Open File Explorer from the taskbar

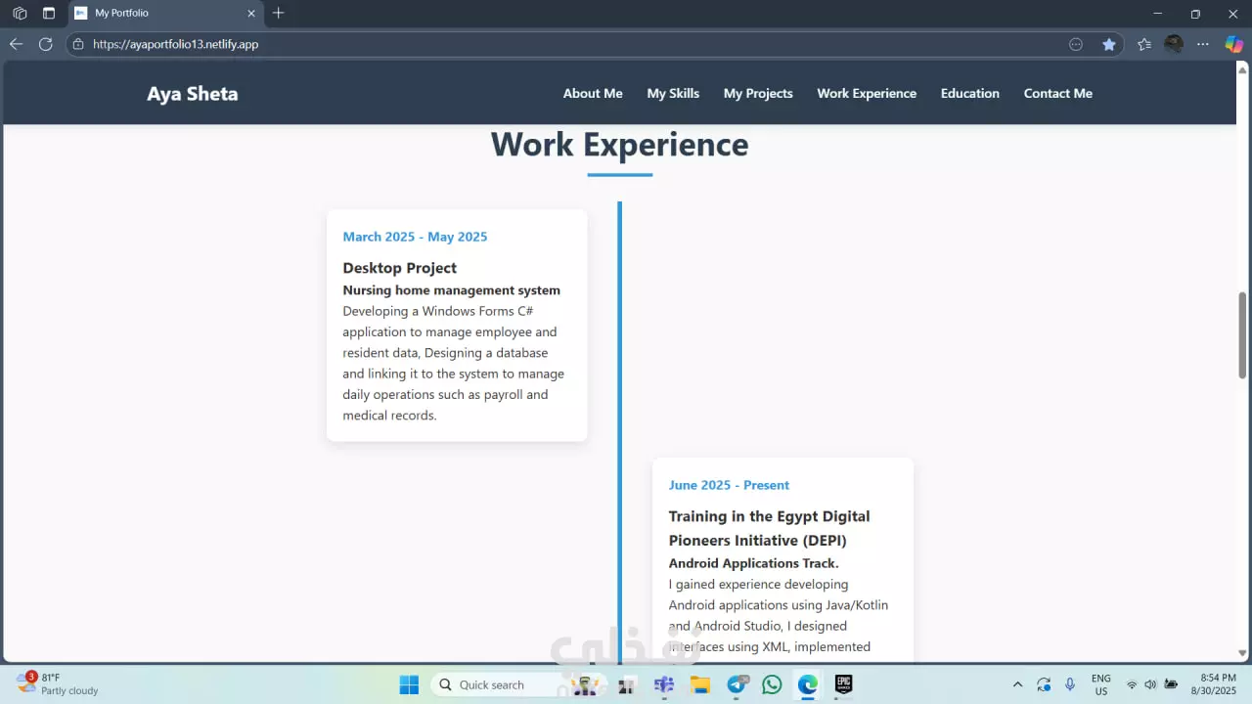[700, 684]
